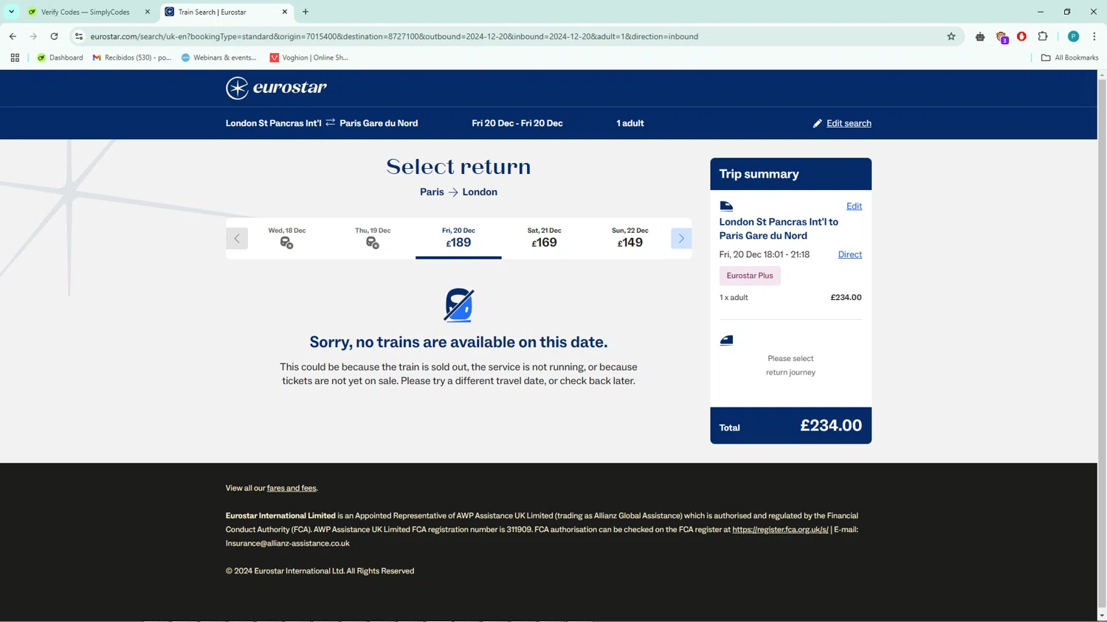The image size is (1107, 622).
Task: Go to next dates arrow
Action: [x=681, y=239]
